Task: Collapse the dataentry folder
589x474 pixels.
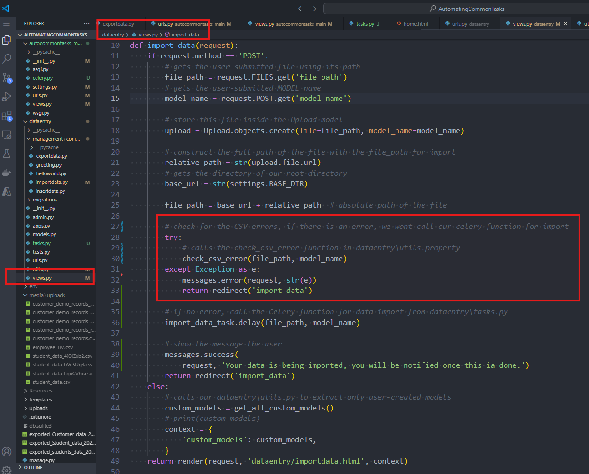Action: click(55, 121)
